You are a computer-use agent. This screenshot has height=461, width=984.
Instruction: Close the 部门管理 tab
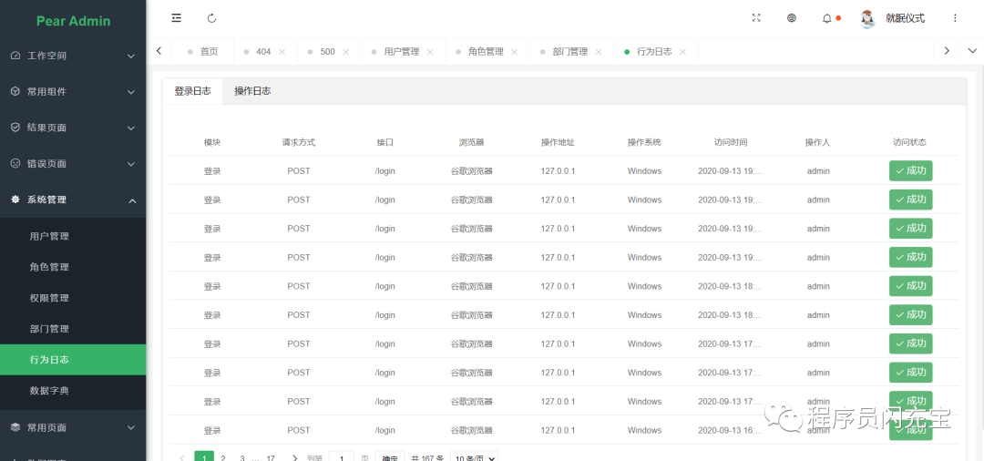pyautogui.click(x=599, y=52)
